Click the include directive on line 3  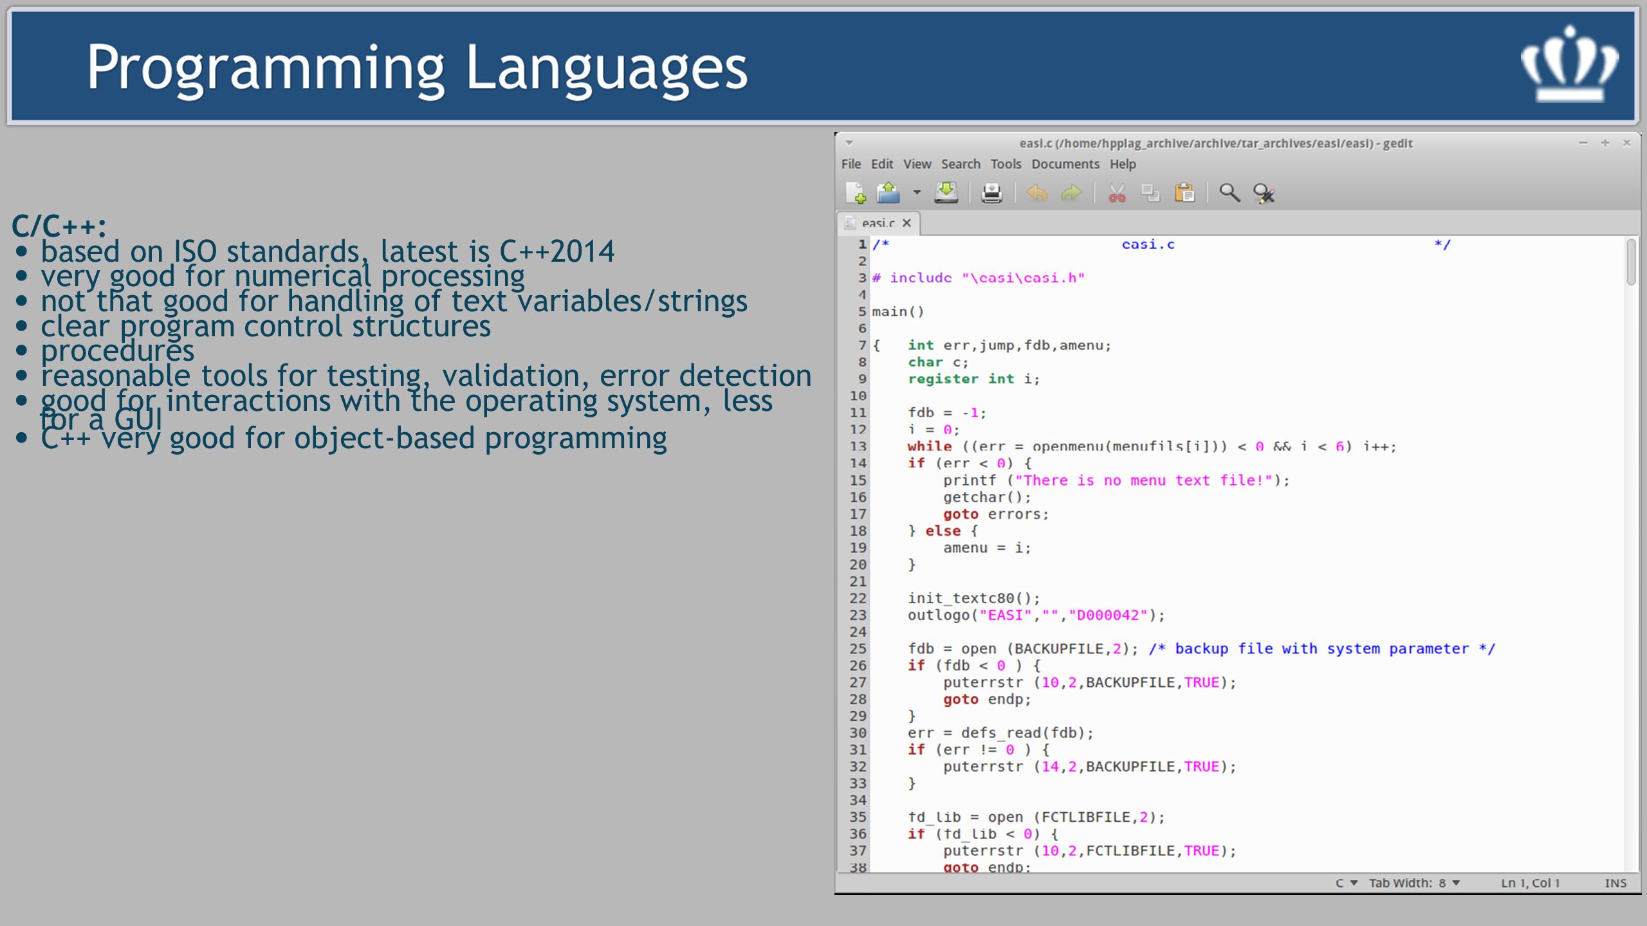[x=978, y=278]
